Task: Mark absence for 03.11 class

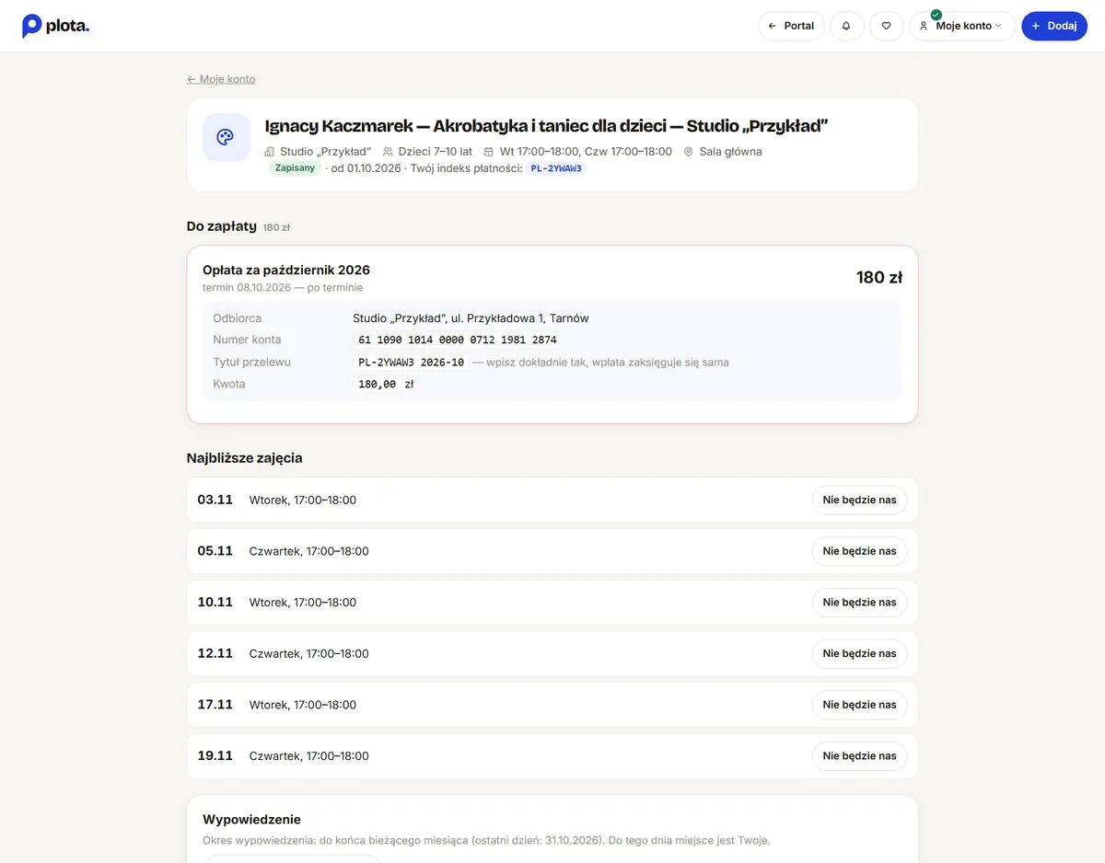Action: [x=859, y=500]
